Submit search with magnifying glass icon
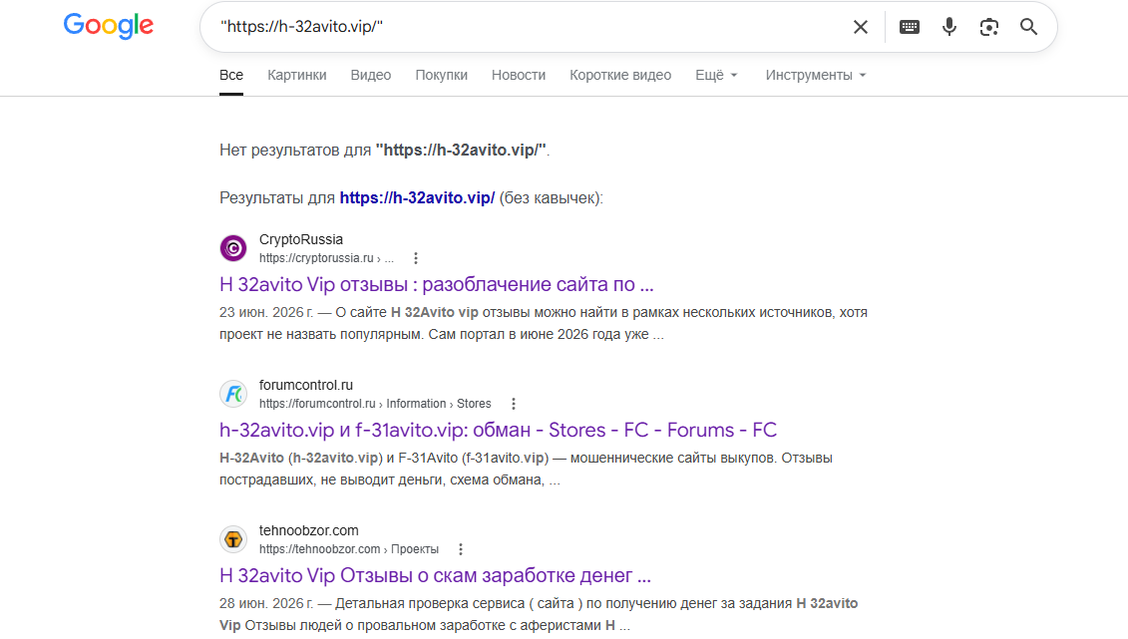 pyautogui.click(x=1028, y=27)
